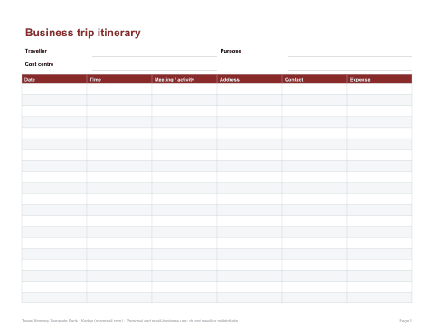Click the 'Traveller' label
This screenshot has height=336, width=434.
(36, 51)
